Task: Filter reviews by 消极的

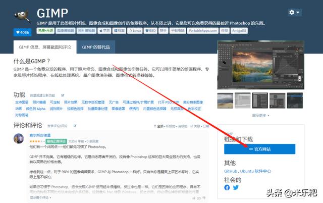Action: (183, 126)
